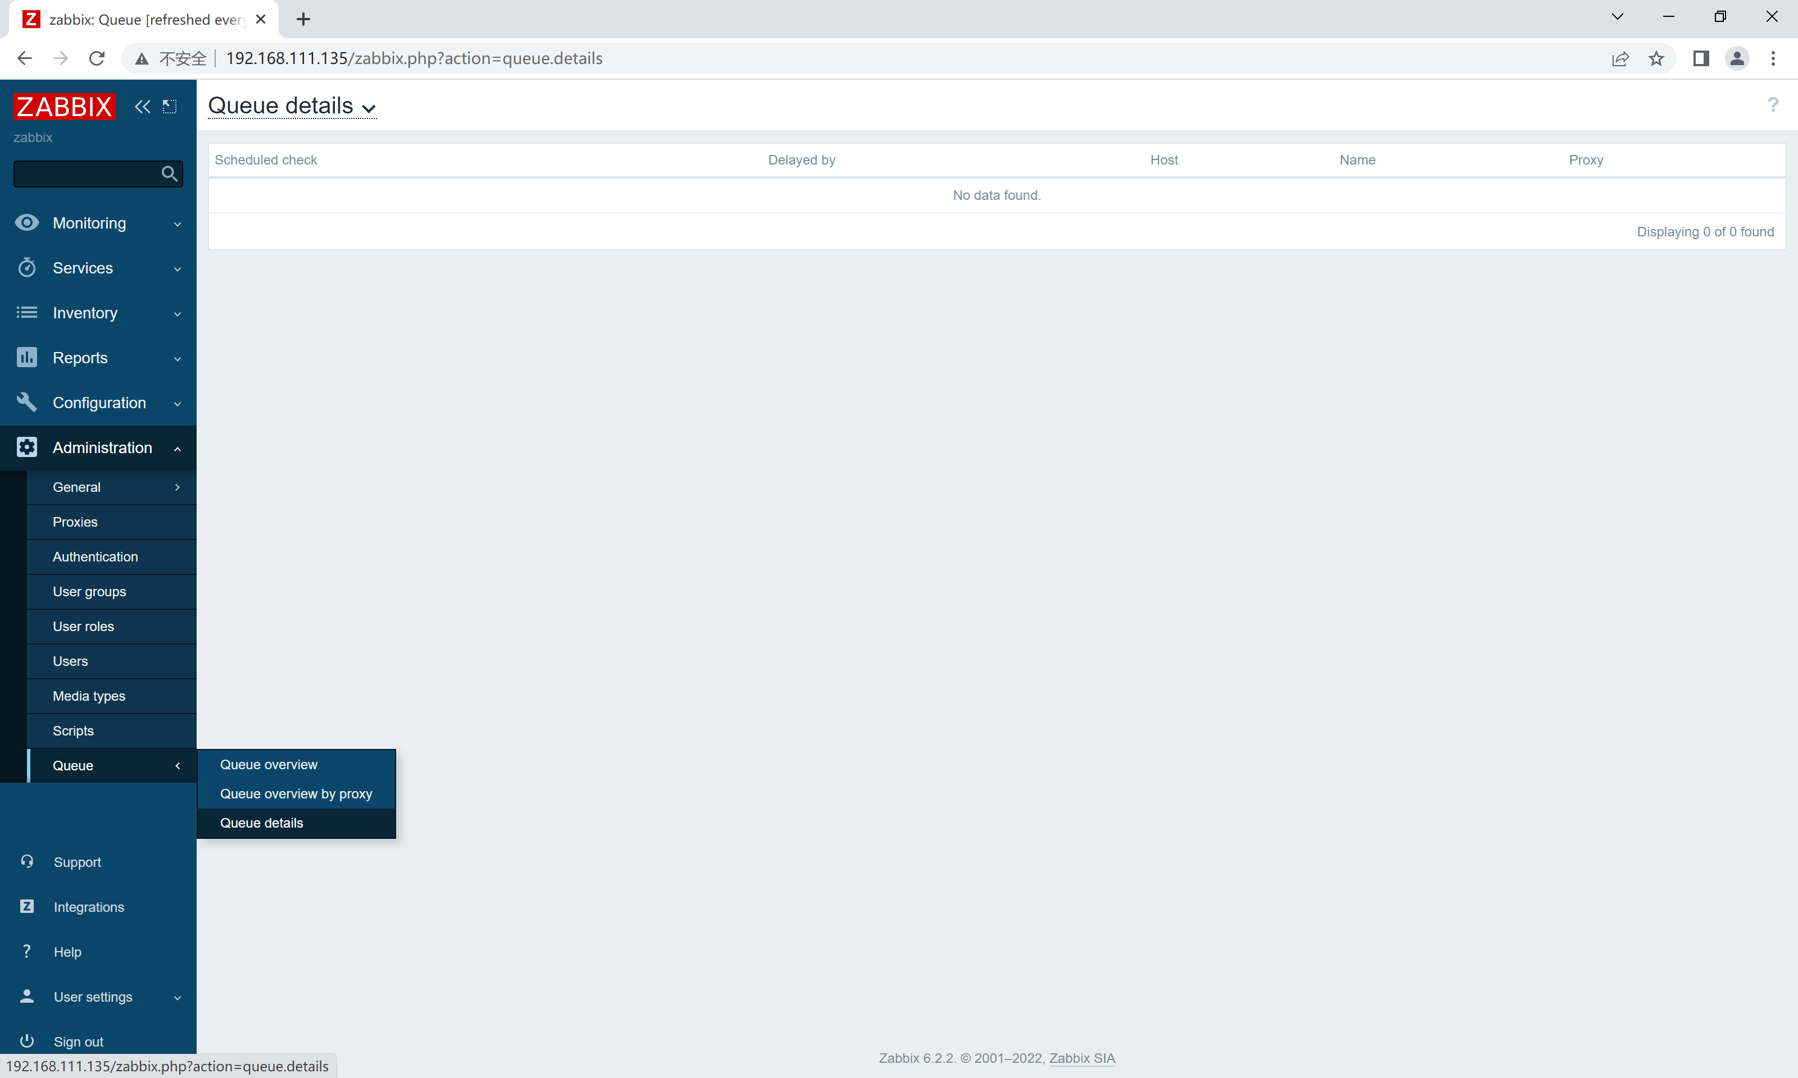Open Authentication settings

click(x=111, y=556)
